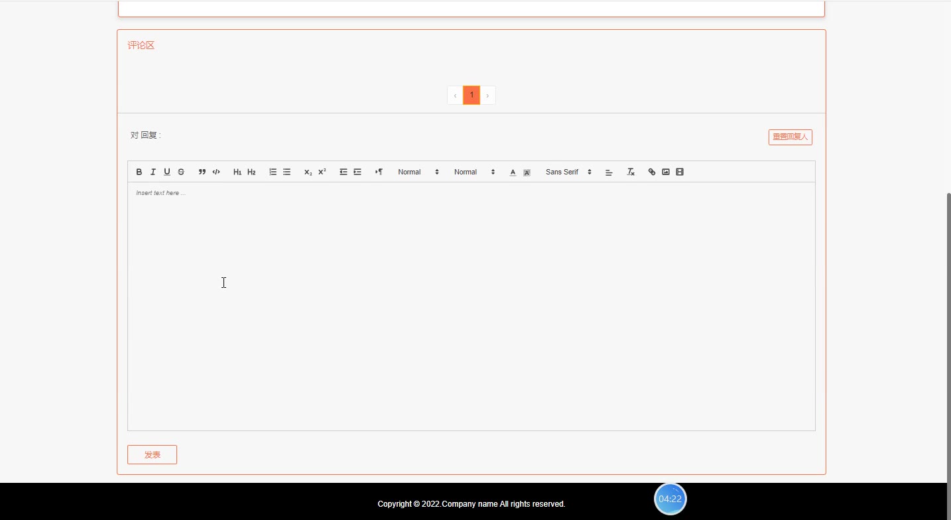Click the 对 回复 : label
Screen dimensions: 951x520
click(x=146, y=135)
